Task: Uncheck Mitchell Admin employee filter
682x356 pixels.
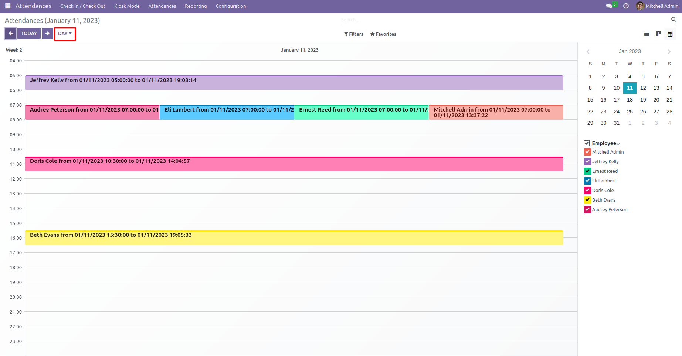Action: pyautogui.click(x=587, y=152)
